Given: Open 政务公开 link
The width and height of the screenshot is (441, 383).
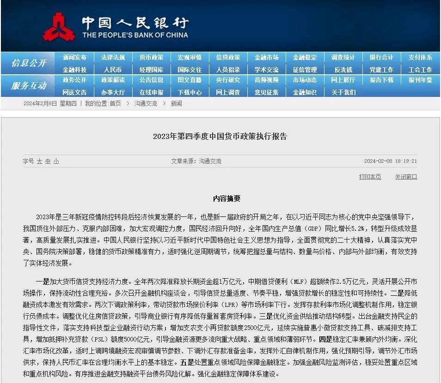Looking at the screenshot, I should tap(74, 80).
